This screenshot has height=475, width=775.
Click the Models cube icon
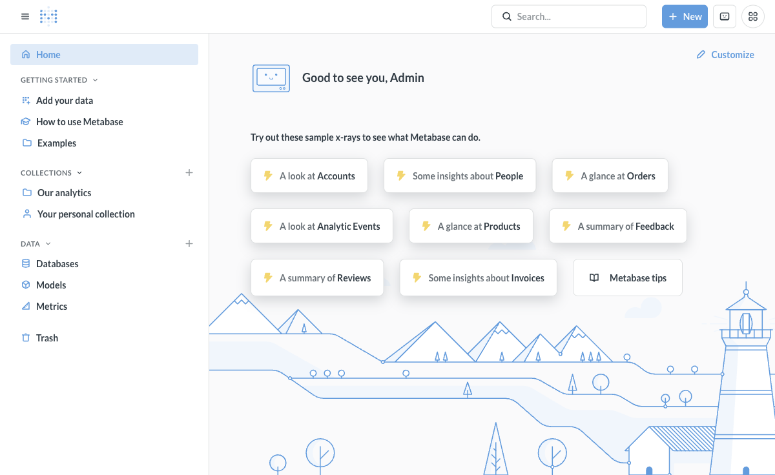[x=26, y=285]
